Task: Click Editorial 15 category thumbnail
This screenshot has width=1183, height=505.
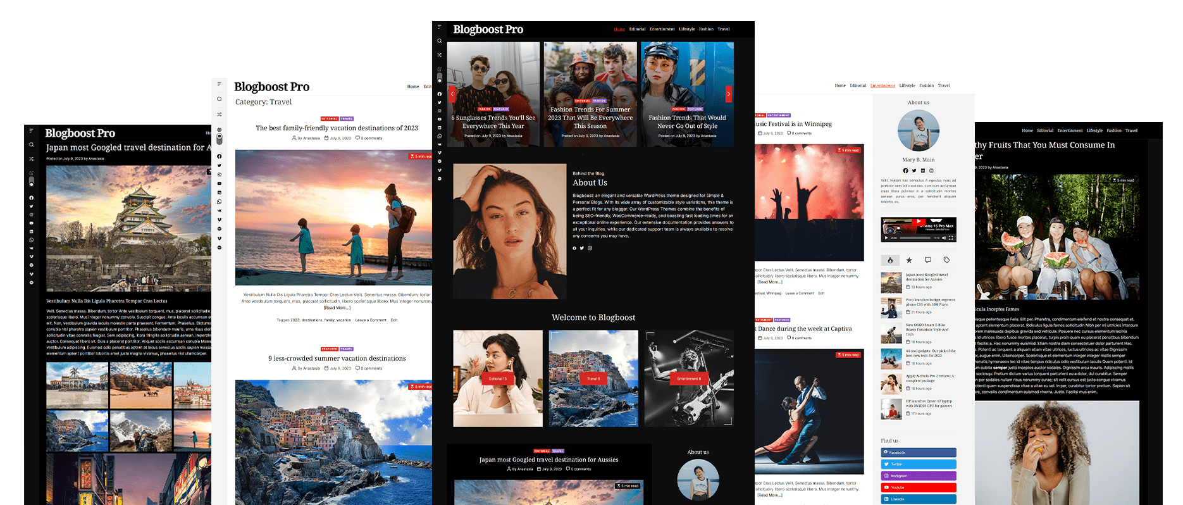Action: pyautogui.click(x=498, y=378)
